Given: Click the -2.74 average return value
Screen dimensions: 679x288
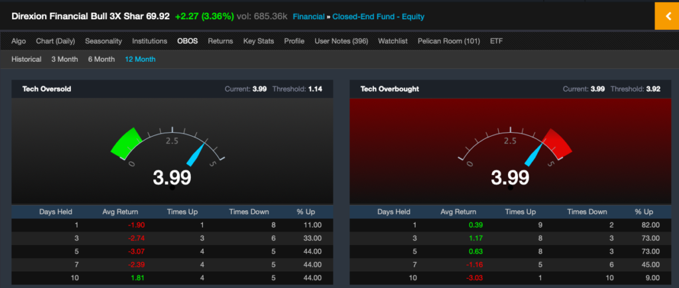Looking at the screenshot, I should coord(136,238).
